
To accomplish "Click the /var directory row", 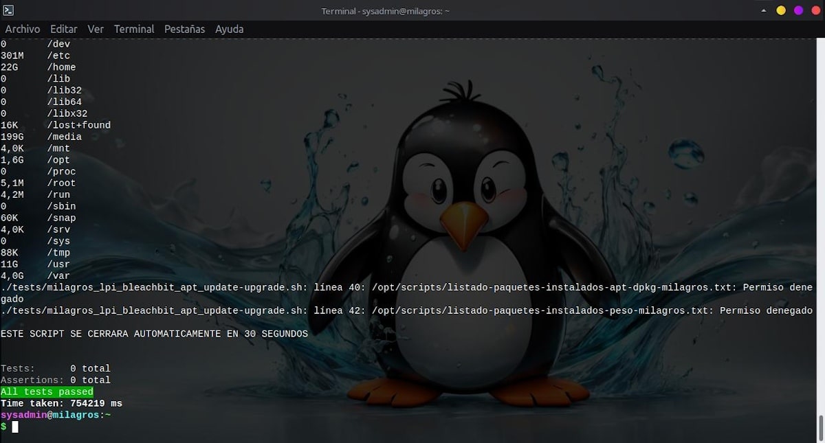I will 36,276.
